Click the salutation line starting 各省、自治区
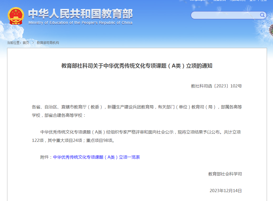273x201 pixels. pyautogui.click(x=136, y=111)
